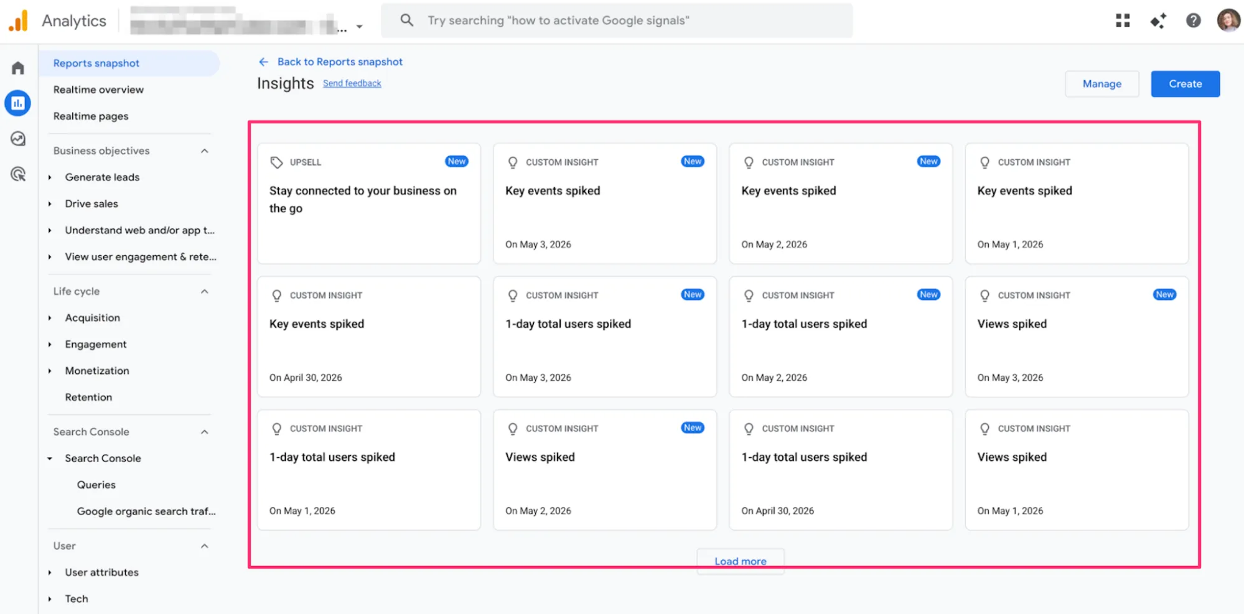The image size is (1244, 614).
Task: Click the Analytics search field
Action: click(617, 21)
